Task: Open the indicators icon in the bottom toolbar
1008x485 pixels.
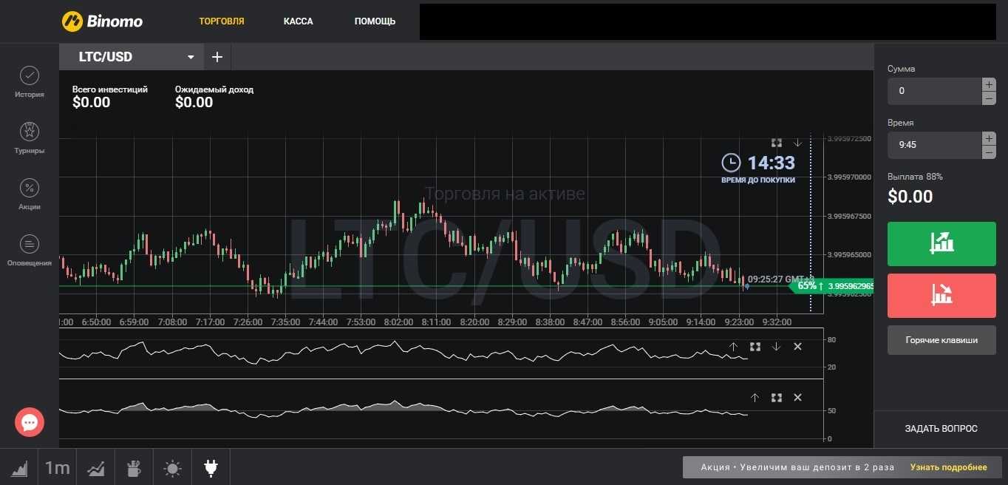Action: click(95, 468)
